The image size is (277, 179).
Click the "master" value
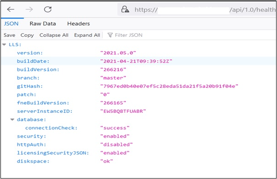tap(113, 78)
